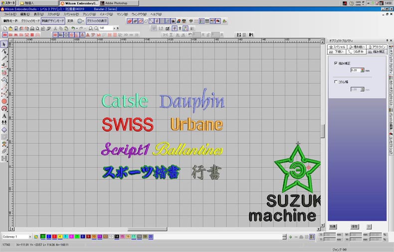
Task: Click the Print icon in toolbar
Action: 32,28
